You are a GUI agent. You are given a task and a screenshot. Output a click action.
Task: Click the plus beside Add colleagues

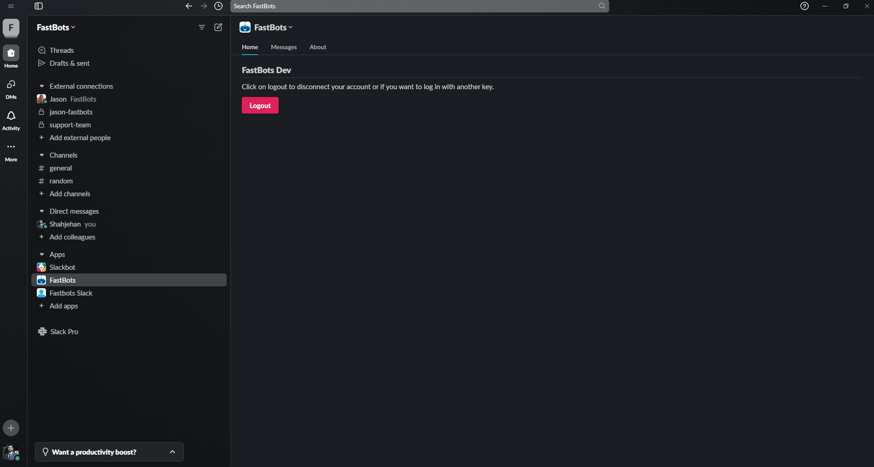(x=41, y=237)
